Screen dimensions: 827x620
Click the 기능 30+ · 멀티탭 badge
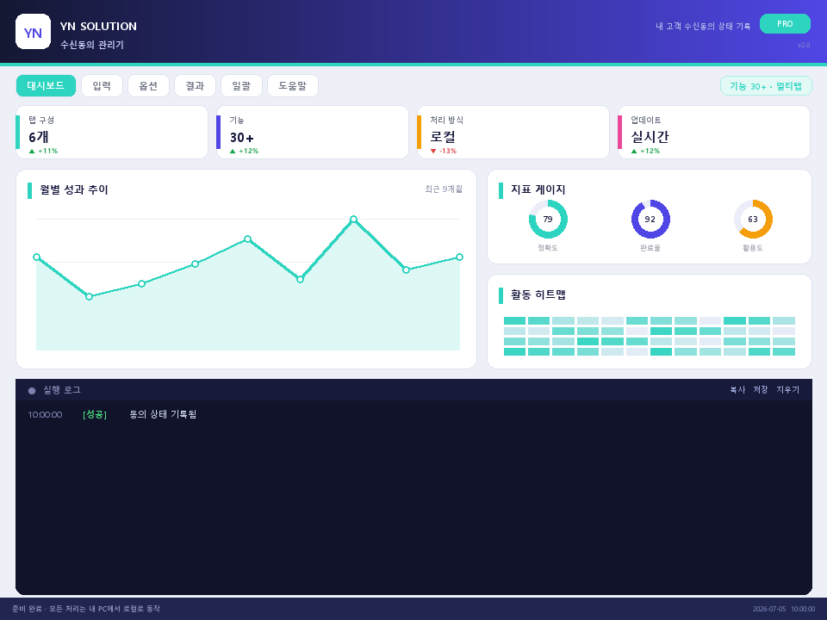pyautogui.click(x=766, y=86)
